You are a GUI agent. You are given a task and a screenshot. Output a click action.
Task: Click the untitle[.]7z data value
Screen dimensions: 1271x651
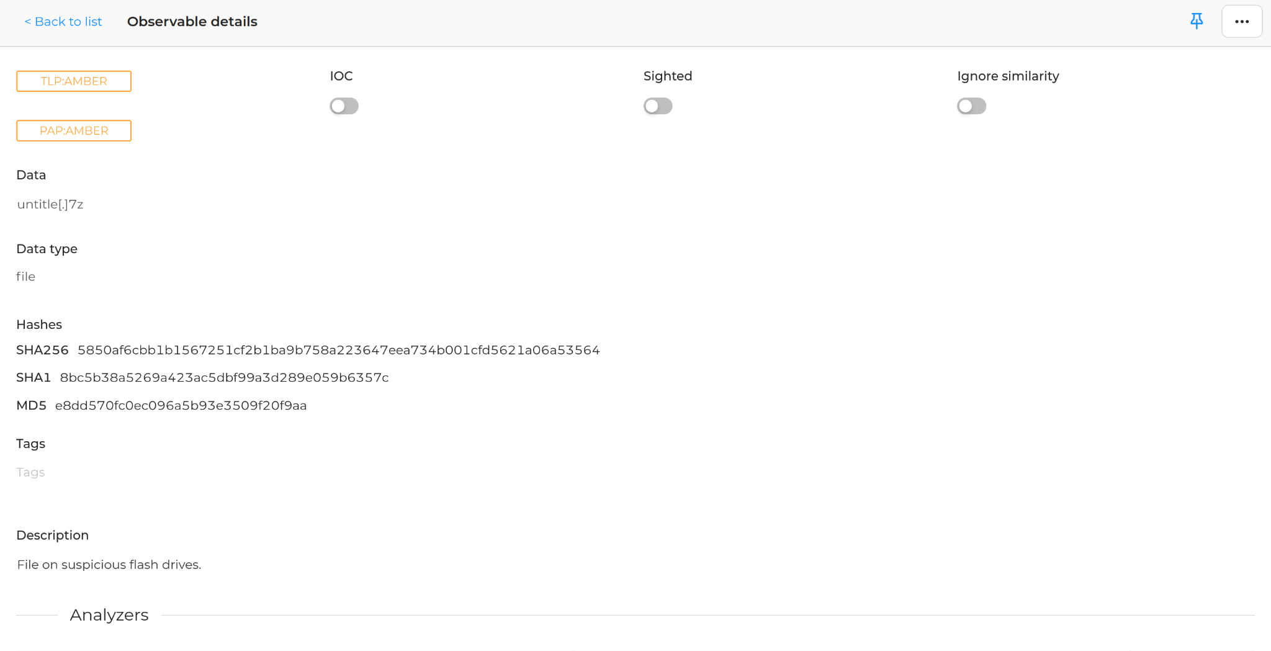(x=50, y=204)
